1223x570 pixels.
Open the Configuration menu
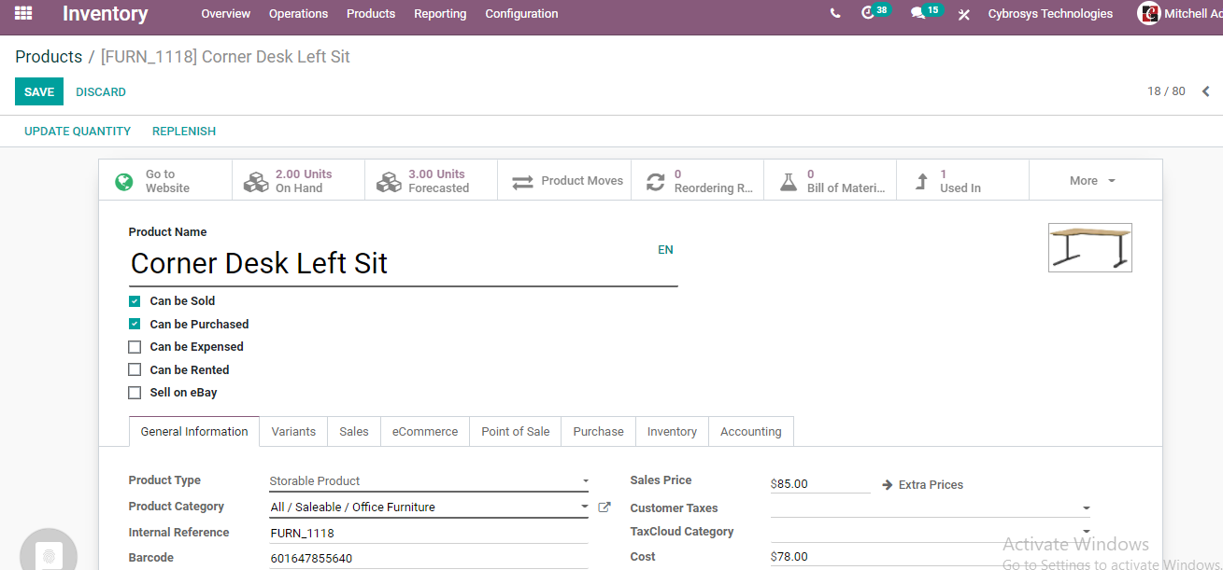pos(521,14)
